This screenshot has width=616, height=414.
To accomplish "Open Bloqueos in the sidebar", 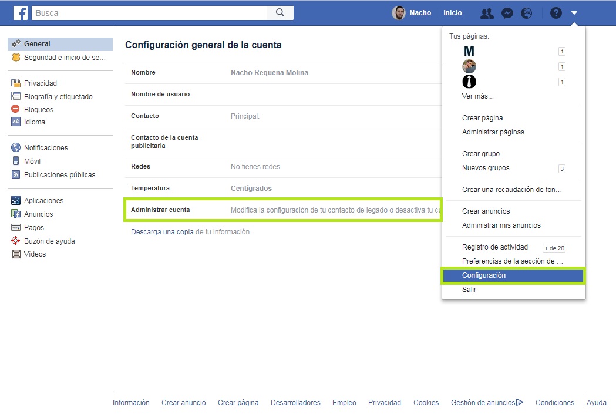I will [x=38, y=109].
